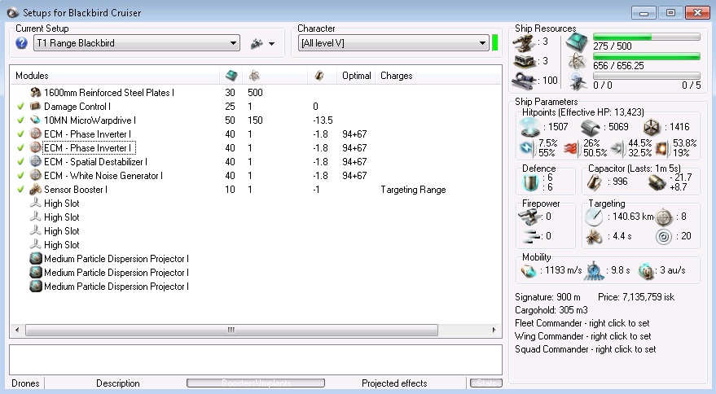
Task: Click Squad Commander - right click to set
Action: 585,349
